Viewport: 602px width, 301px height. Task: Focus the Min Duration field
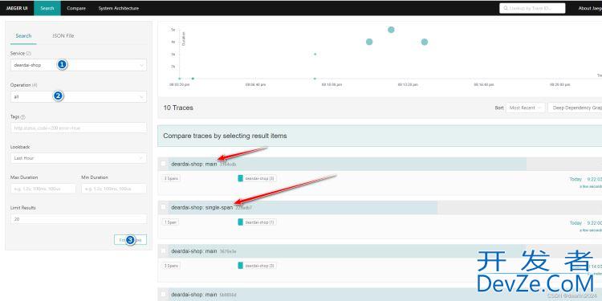point(114,189)
